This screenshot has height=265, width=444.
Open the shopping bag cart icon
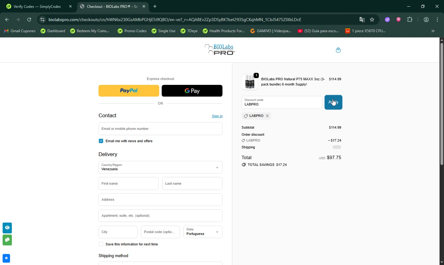(x=338, y=50)
